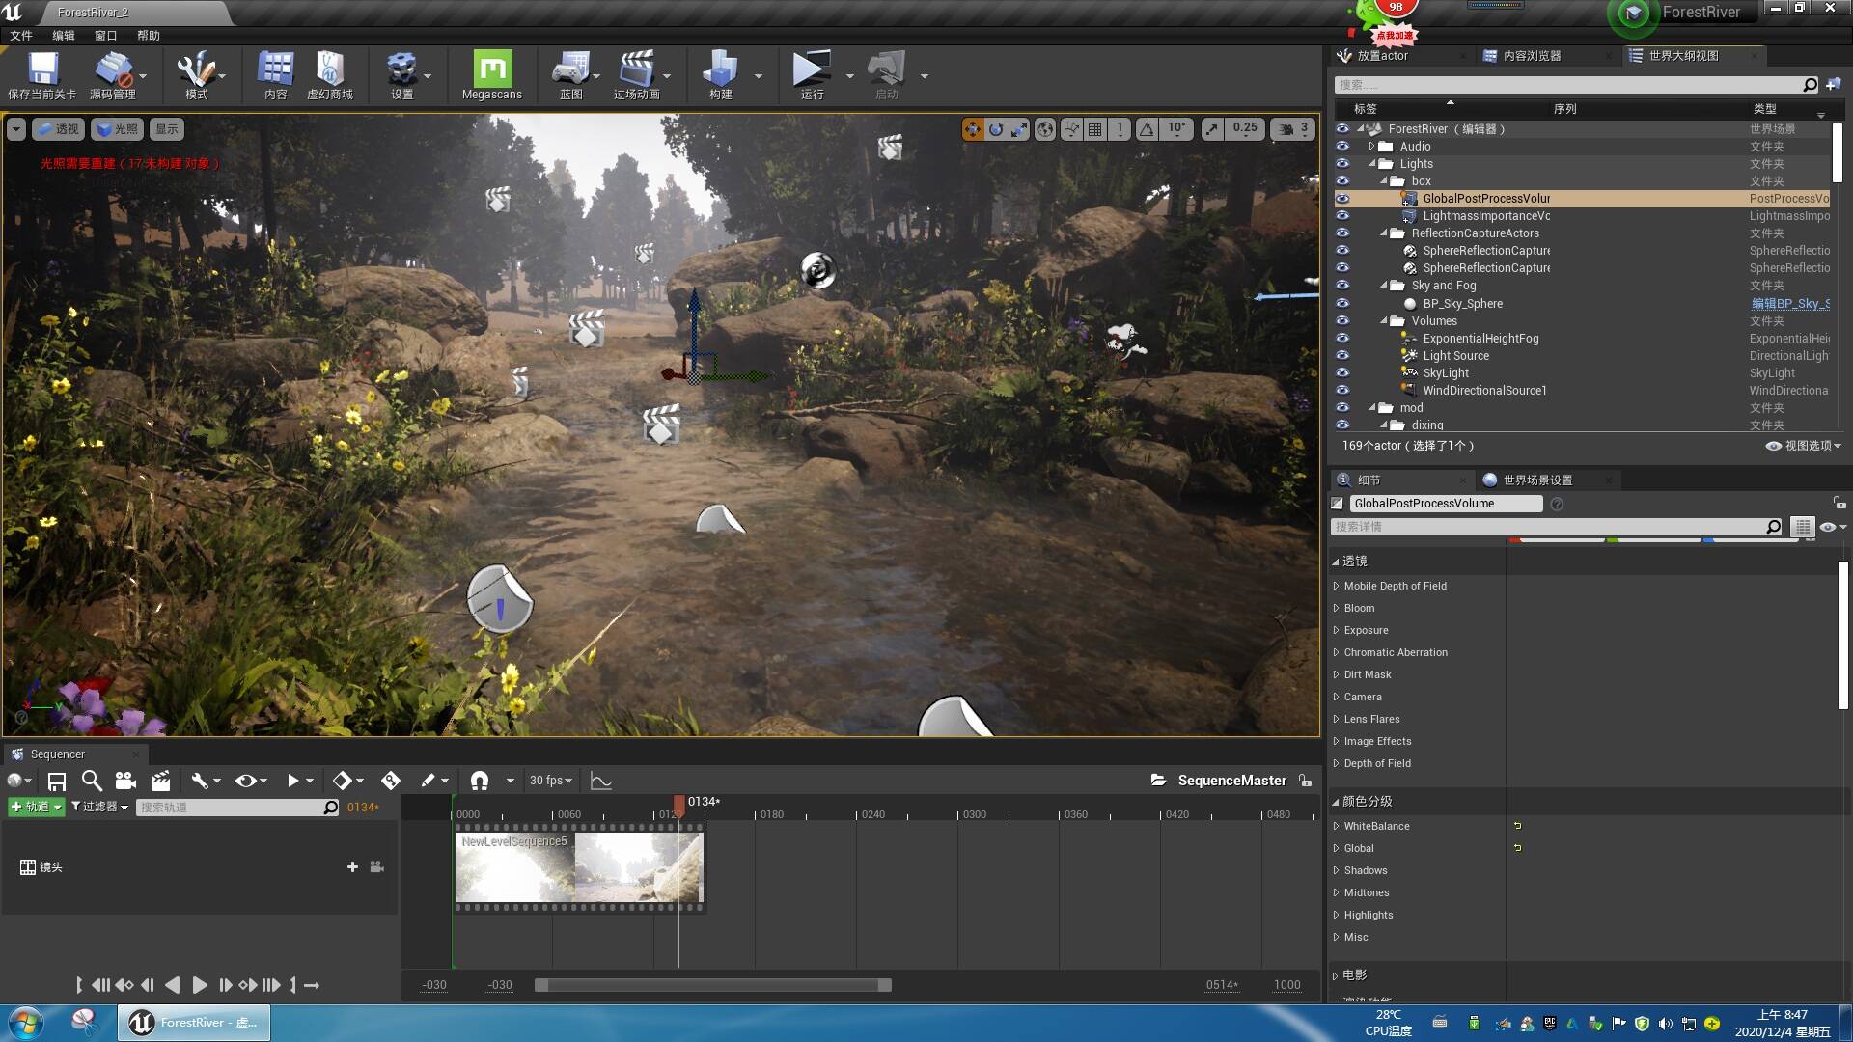Viewport: 1853px width, 1042px height.
Task: Open the 30 fps frame rate dropdown
Action: 550,781
